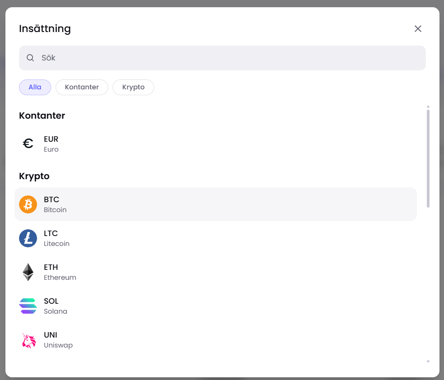This screenshot has width=444, height=380.
Task: Select the BTC Bitcoin row
Action: [216, 204]
